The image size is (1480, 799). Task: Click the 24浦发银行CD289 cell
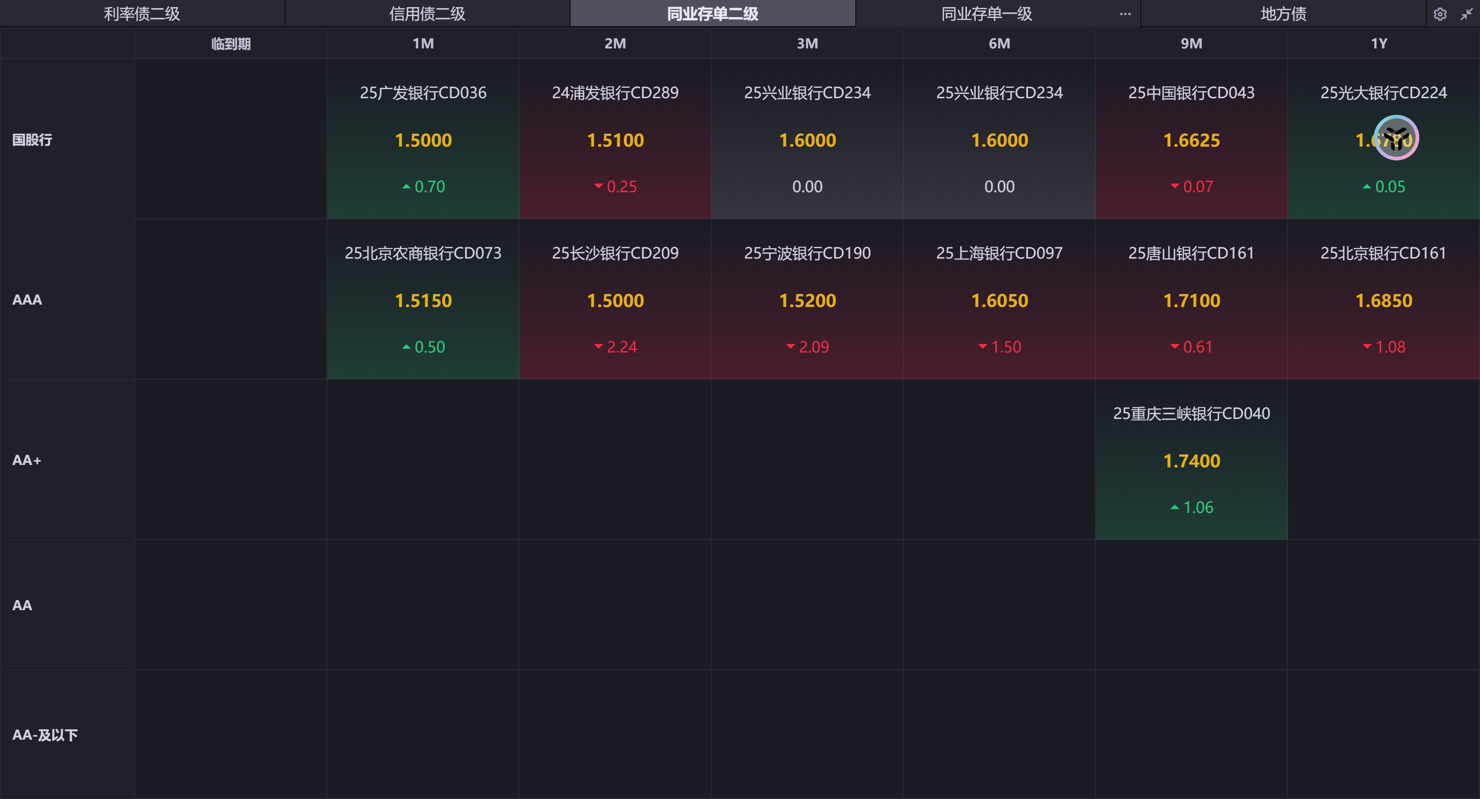[615, 93]
